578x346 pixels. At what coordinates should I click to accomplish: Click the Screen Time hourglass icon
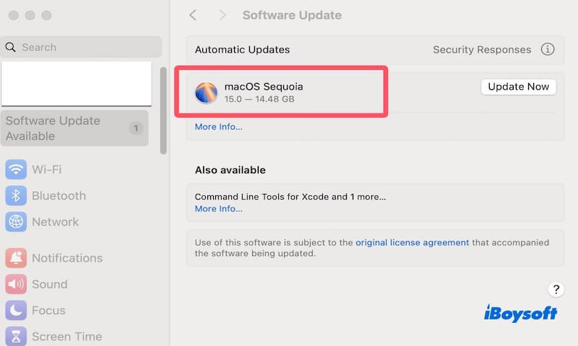[16, 336]
